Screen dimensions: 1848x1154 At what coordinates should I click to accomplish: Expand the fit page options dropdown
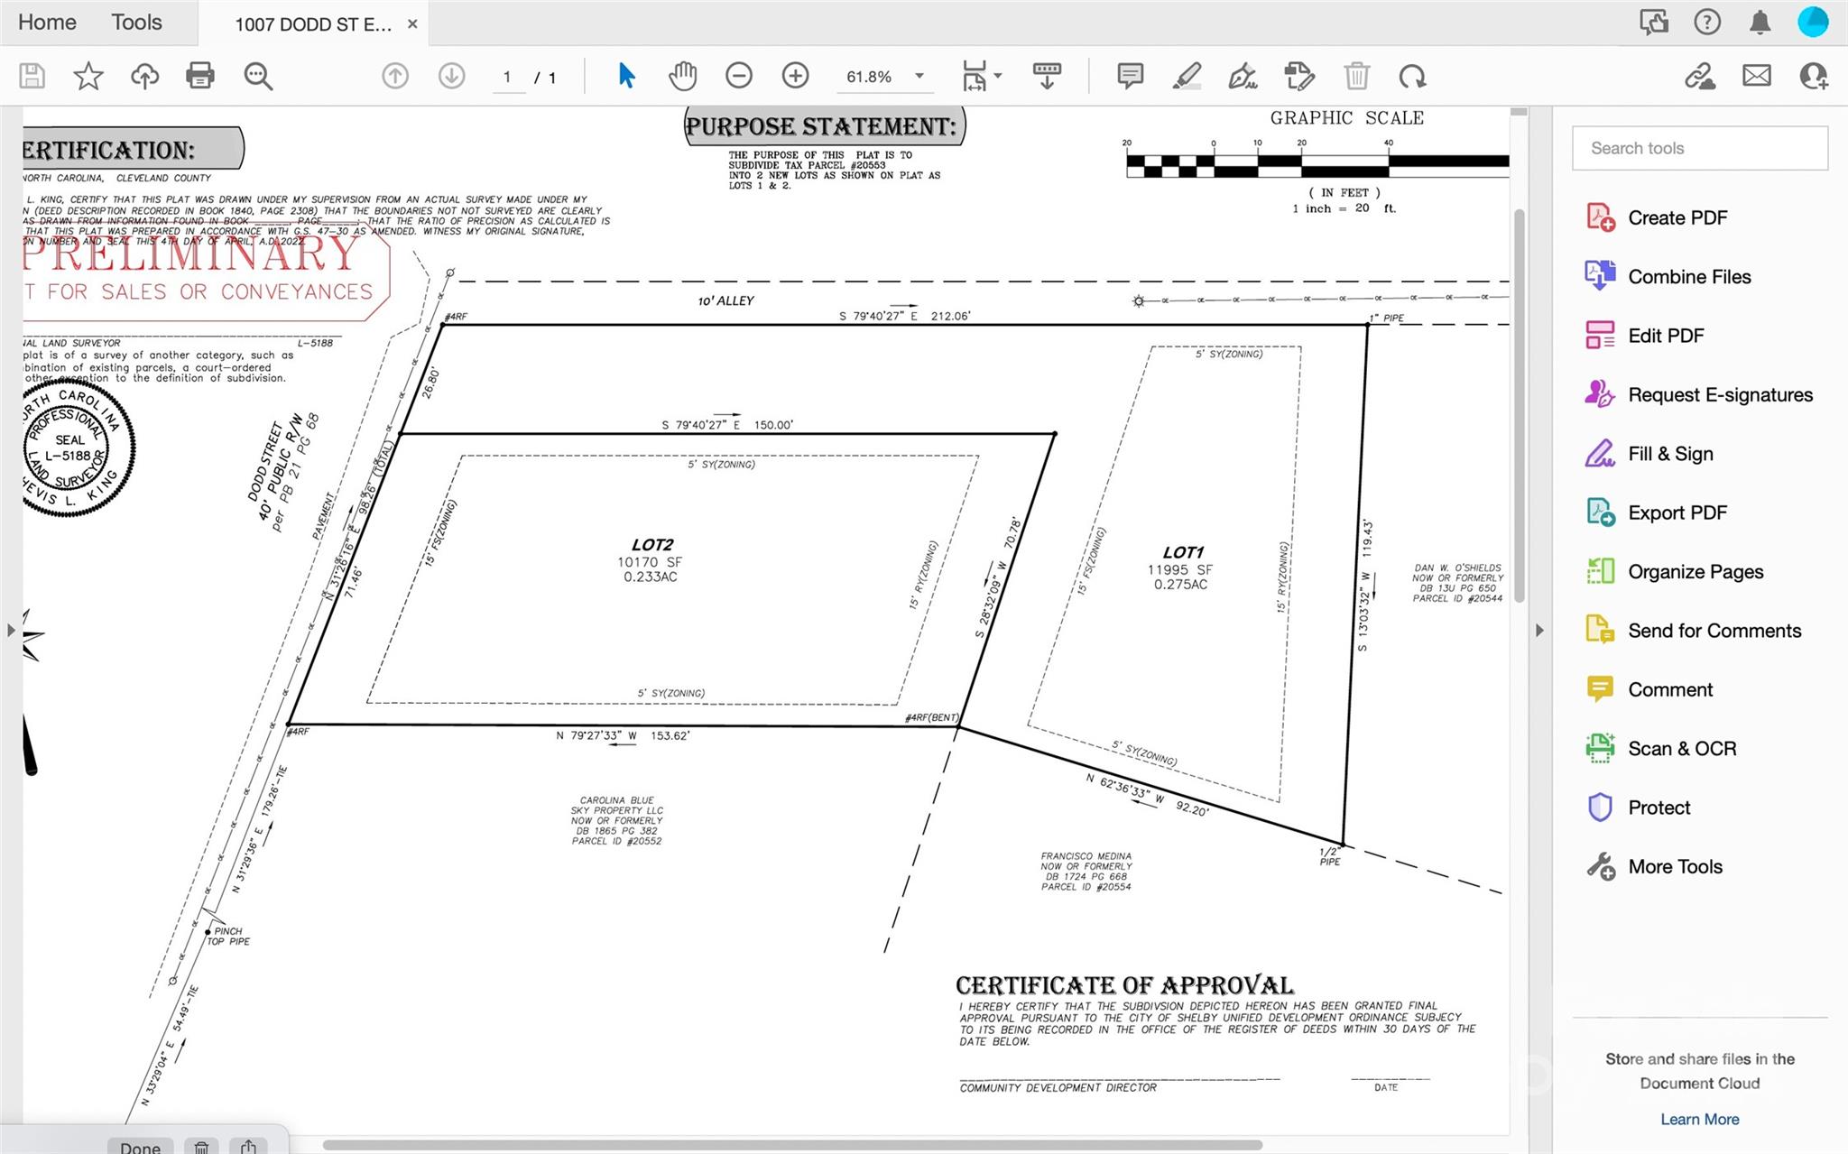click(998, 76)
